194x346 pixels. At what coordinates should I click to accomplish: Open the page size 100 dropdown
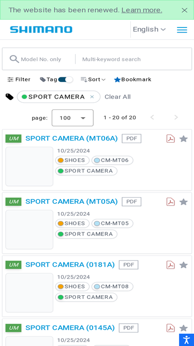click(72, 118)
